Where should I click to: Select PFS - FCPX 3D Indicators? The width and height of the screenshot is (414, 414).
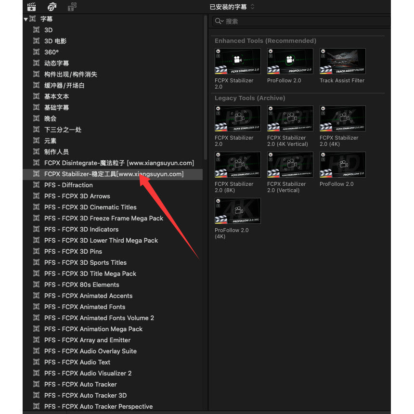113,230
